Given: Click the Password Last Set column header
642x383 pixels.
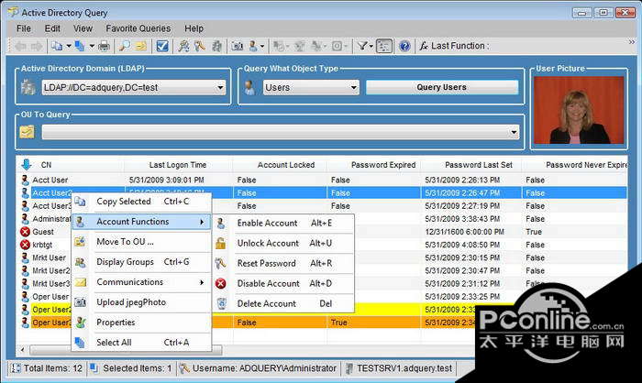Looking at the screenshot, I should tap(479, 165).
